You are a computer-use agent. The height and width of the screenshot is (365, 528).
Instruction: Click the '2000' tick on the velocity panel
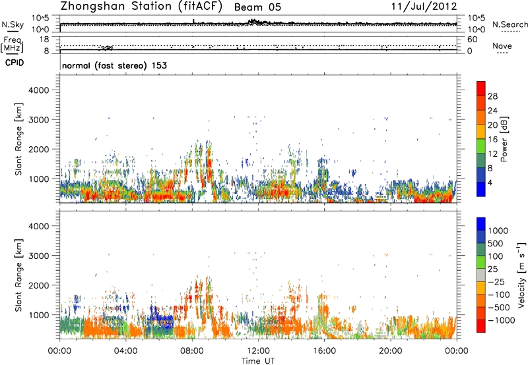click(x=39, y=285)
